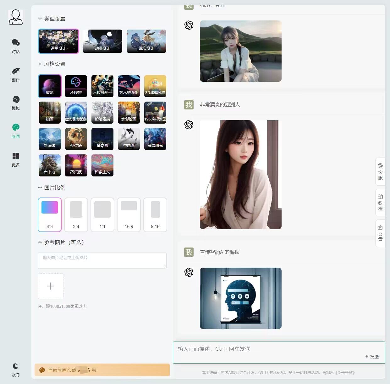The width and height of the screenshot is (390, 384).
Task: Pick the 16:9 aspect ratio
Action: tap(129, 214)
